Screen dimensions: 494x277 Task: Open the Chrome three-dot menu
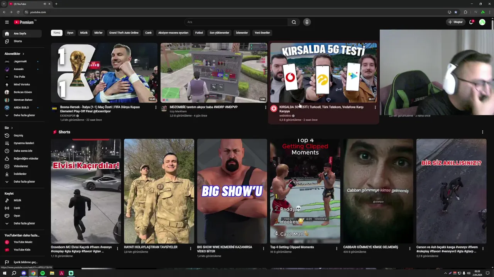coord(489,12)
